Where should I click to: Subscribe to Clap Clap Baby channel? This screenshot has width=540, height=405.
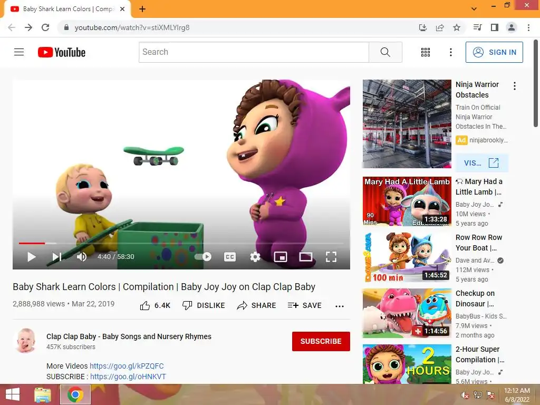(321, 341)
